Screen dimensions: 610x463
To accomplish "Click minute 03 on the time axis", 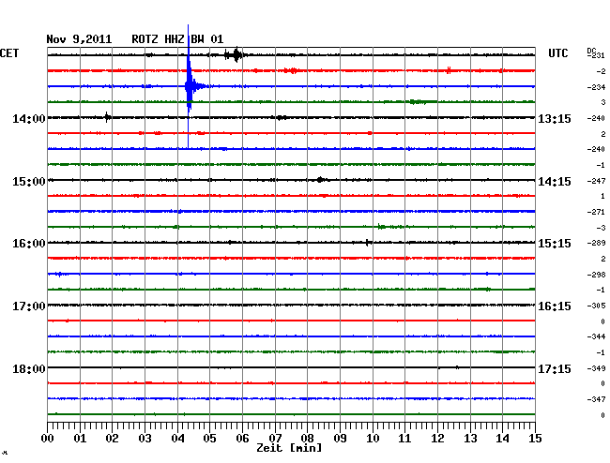I will click(145, 439).
